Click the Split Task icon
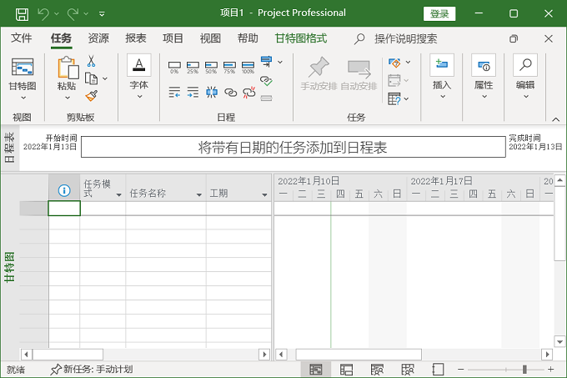The width and height of the screenshot is (567, 378). [x=212, y=93]
